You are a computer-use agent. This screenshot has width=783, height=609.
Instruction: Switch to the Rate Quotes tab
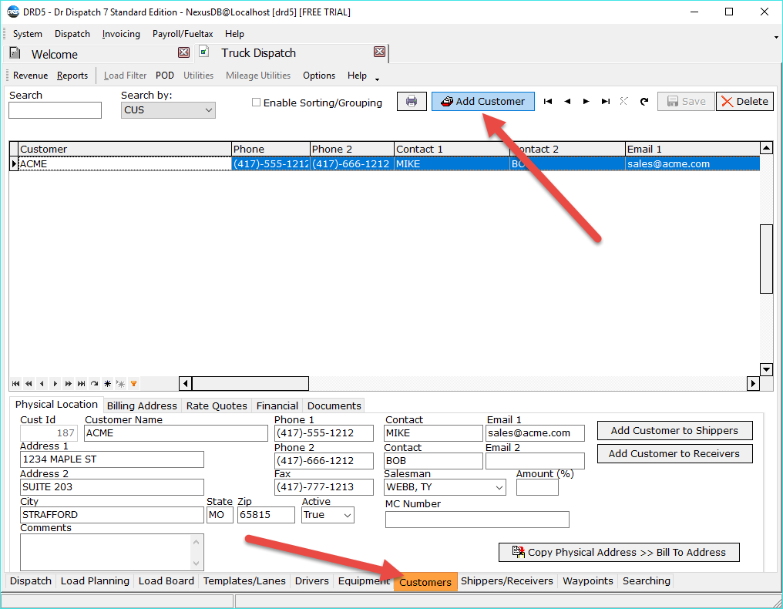pyautogui.click(x=217, y=405)
